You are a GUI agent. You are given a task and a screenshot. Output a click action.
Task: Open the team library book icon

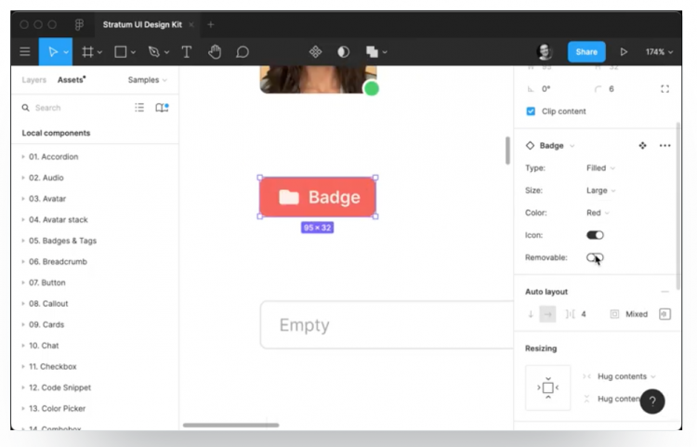pos(162,108)
